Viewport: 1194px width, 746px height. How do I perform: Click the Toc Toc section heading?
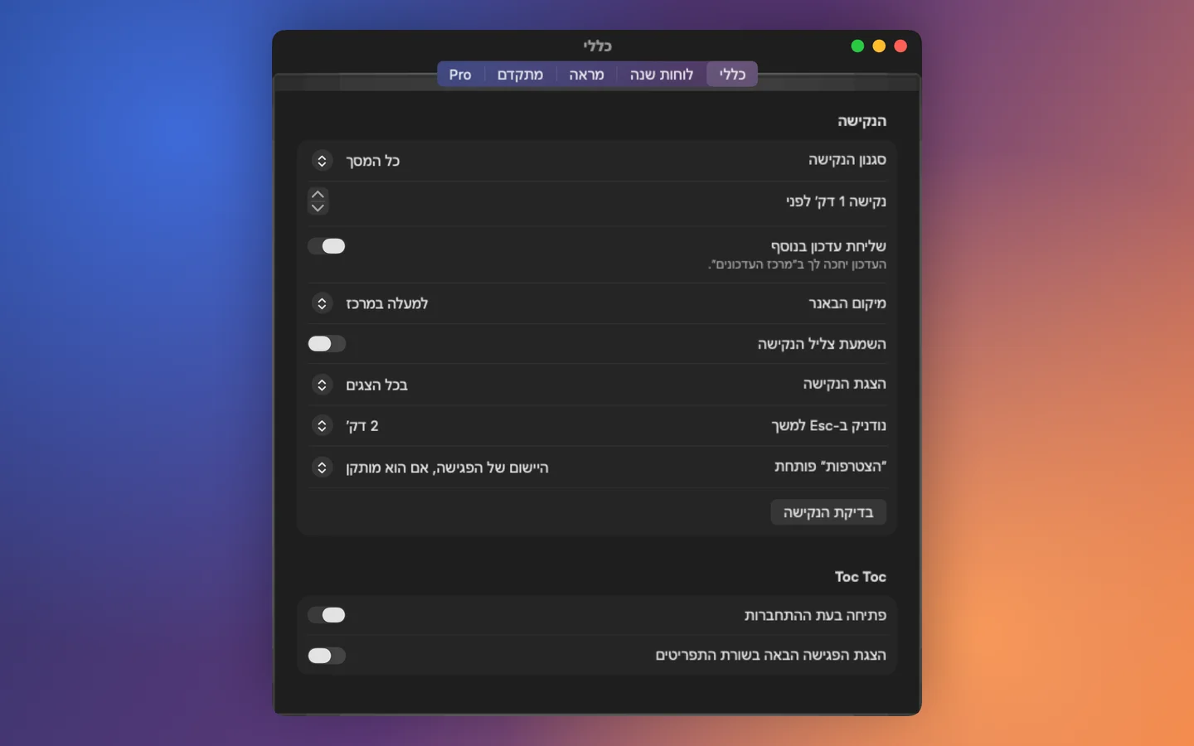click(861, 577)
